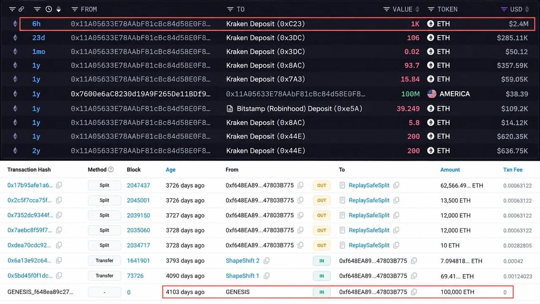Open the sender address 0x7600e6aC8230d19A9F265De11BDf9

click(x=140, y=94)
